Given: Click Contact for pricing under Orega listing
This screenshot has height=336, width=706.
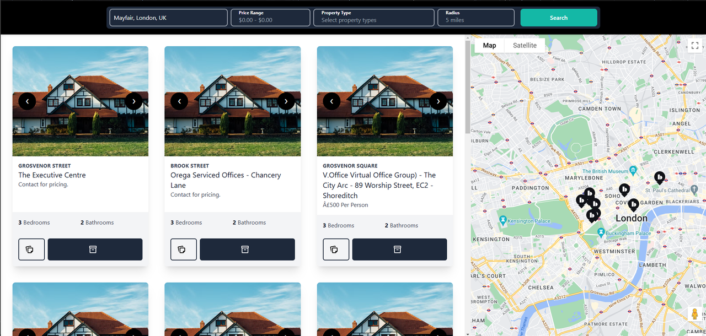Looking at the screenshot, I should coord(195,195).
